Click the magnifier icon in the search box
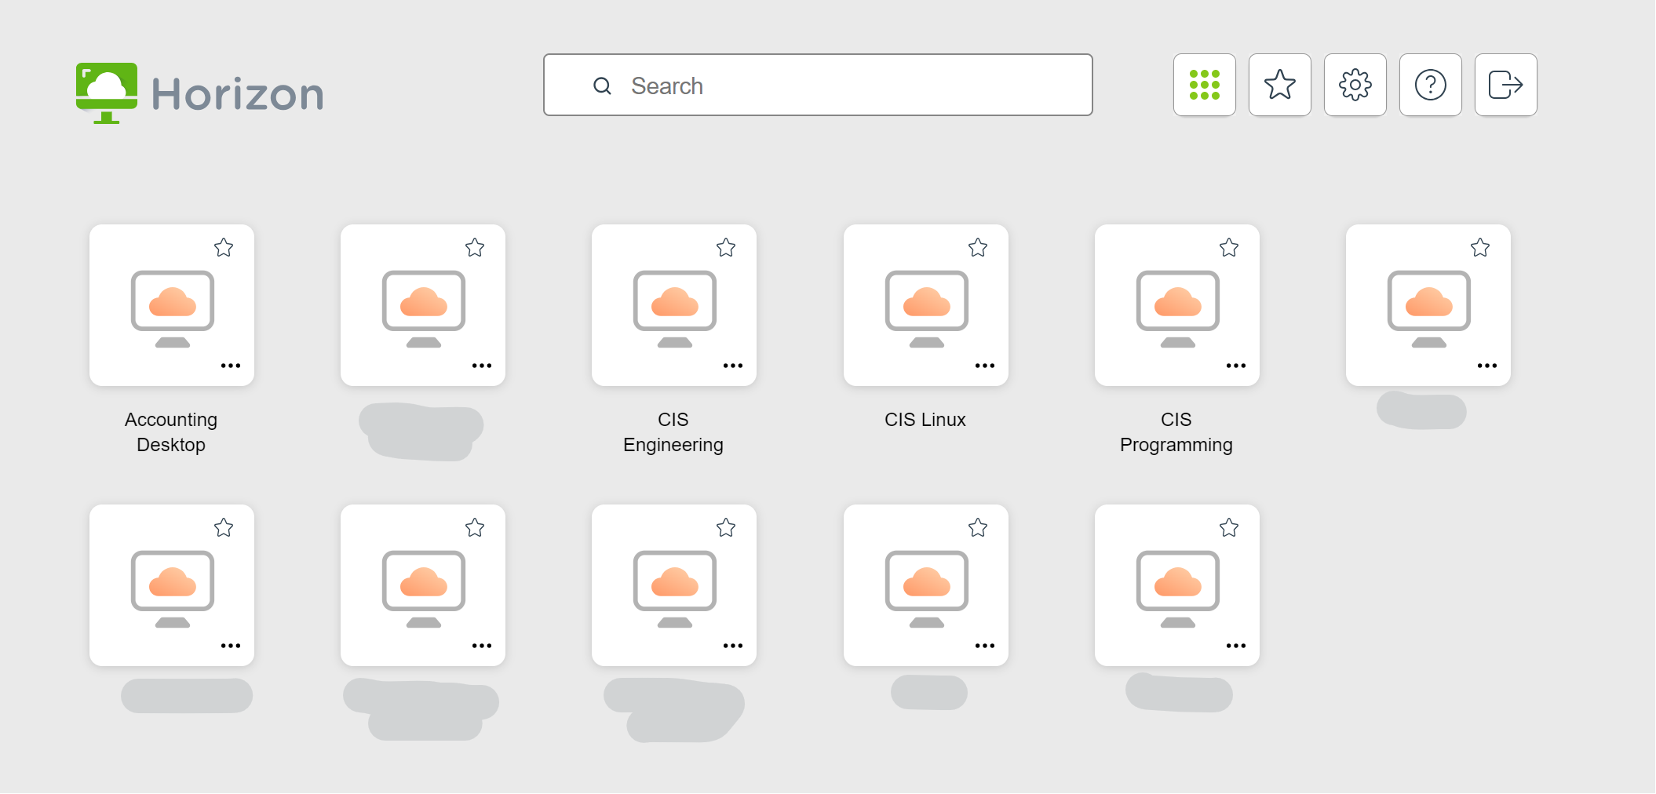This screenshot has height=794, width=1656. 602,86
